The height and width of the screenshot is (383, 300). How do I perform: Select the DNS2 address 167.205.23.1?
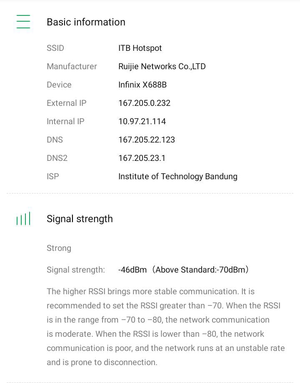pyautogui.click(x=142, y=158)
